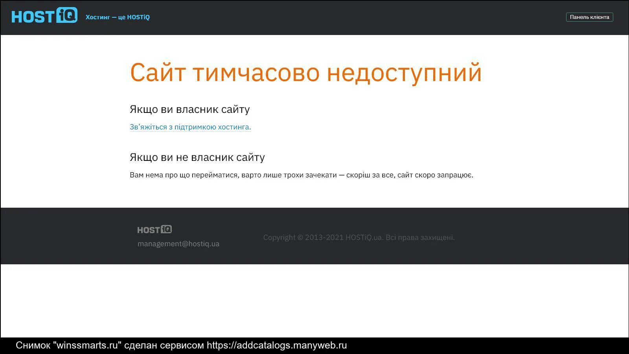This screenshot has width=629, height=354.
Task: Click the 'HOST' text of the header logo
Action: pos(33,17)
